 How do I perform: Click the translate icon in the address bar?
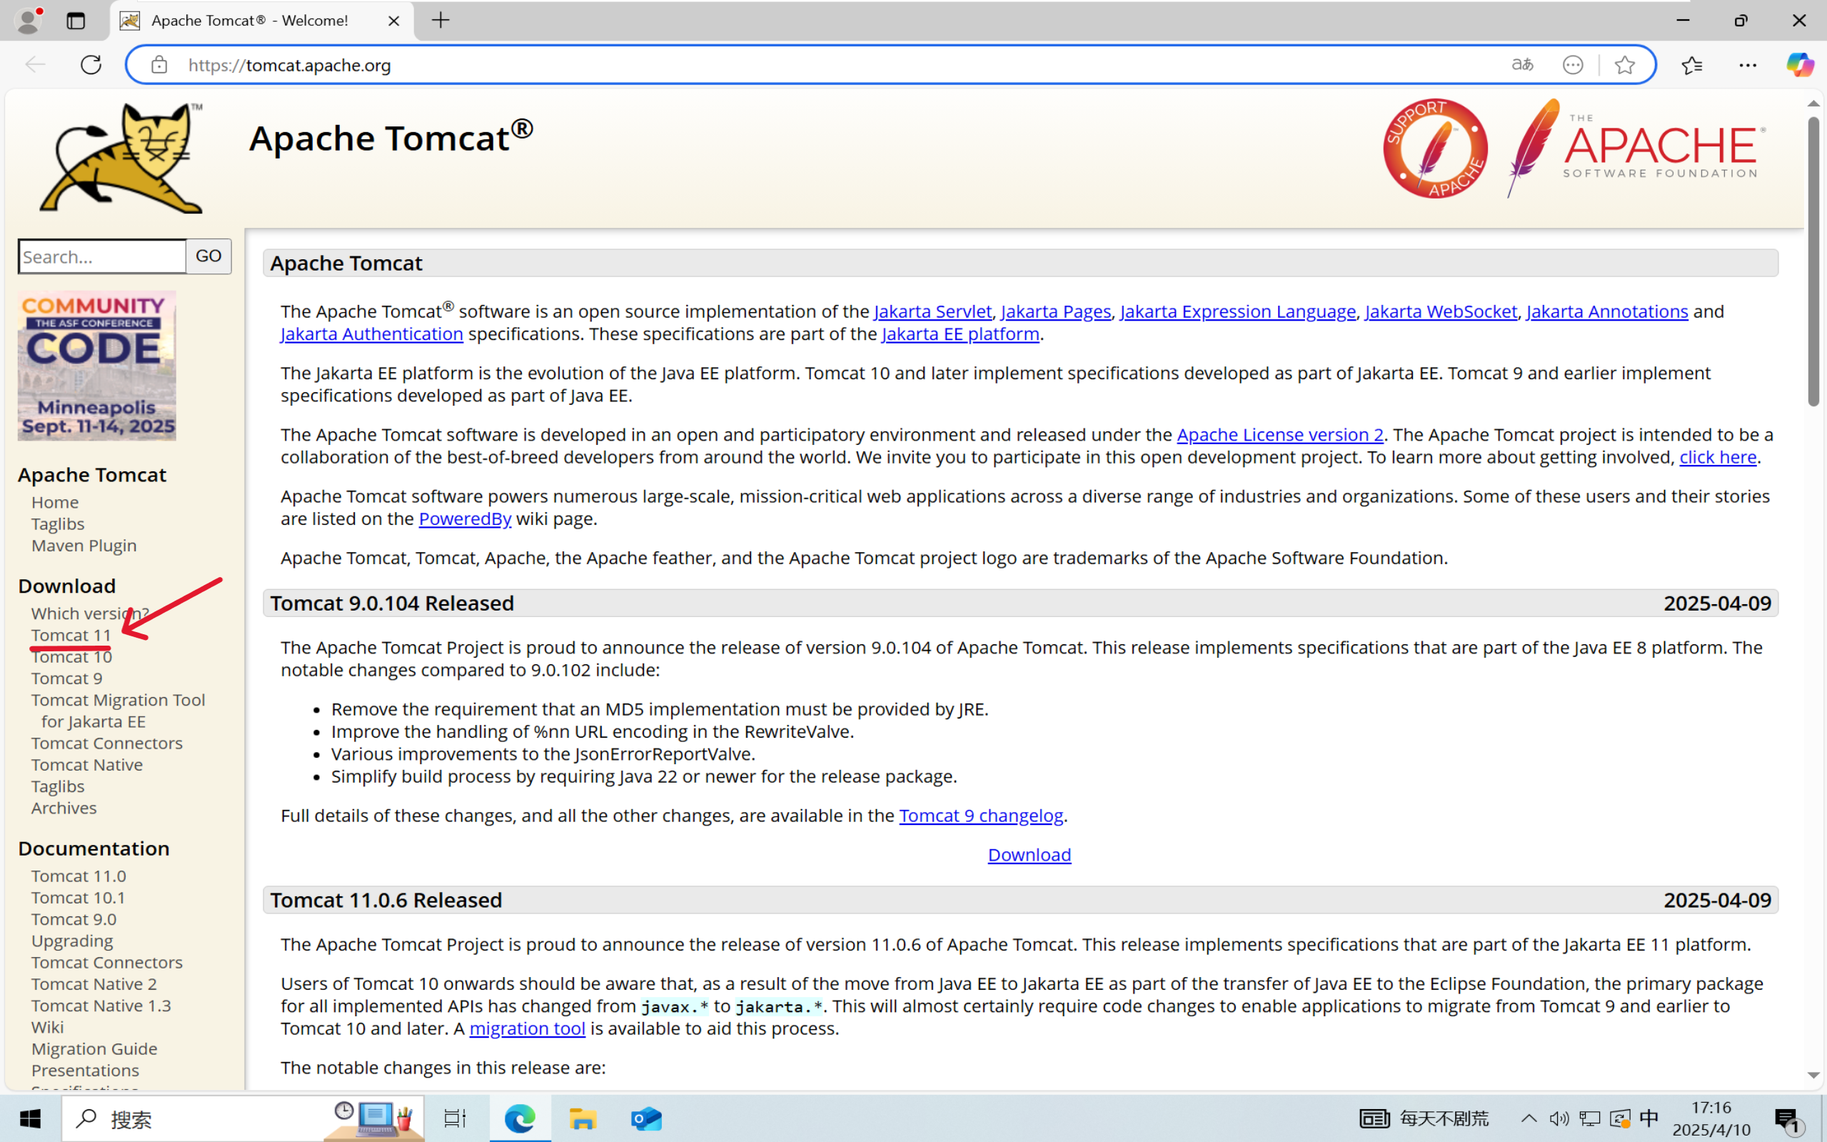coord(1522,64)
